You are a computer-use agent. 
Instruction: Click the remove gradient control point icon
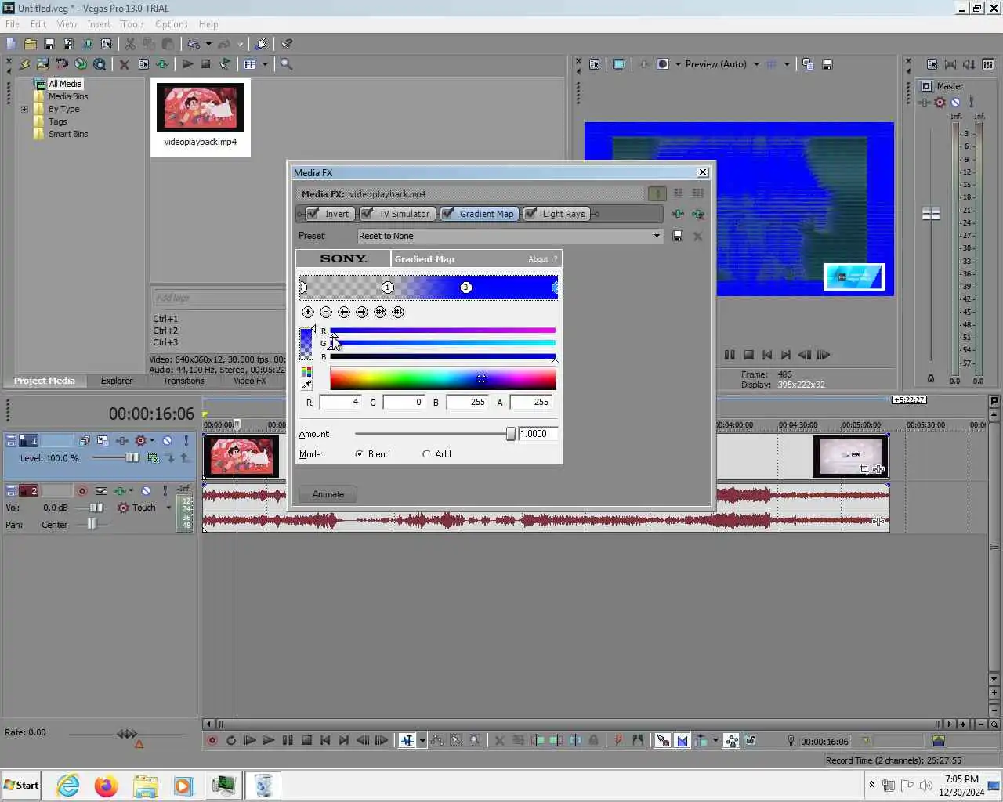point(326,312)
